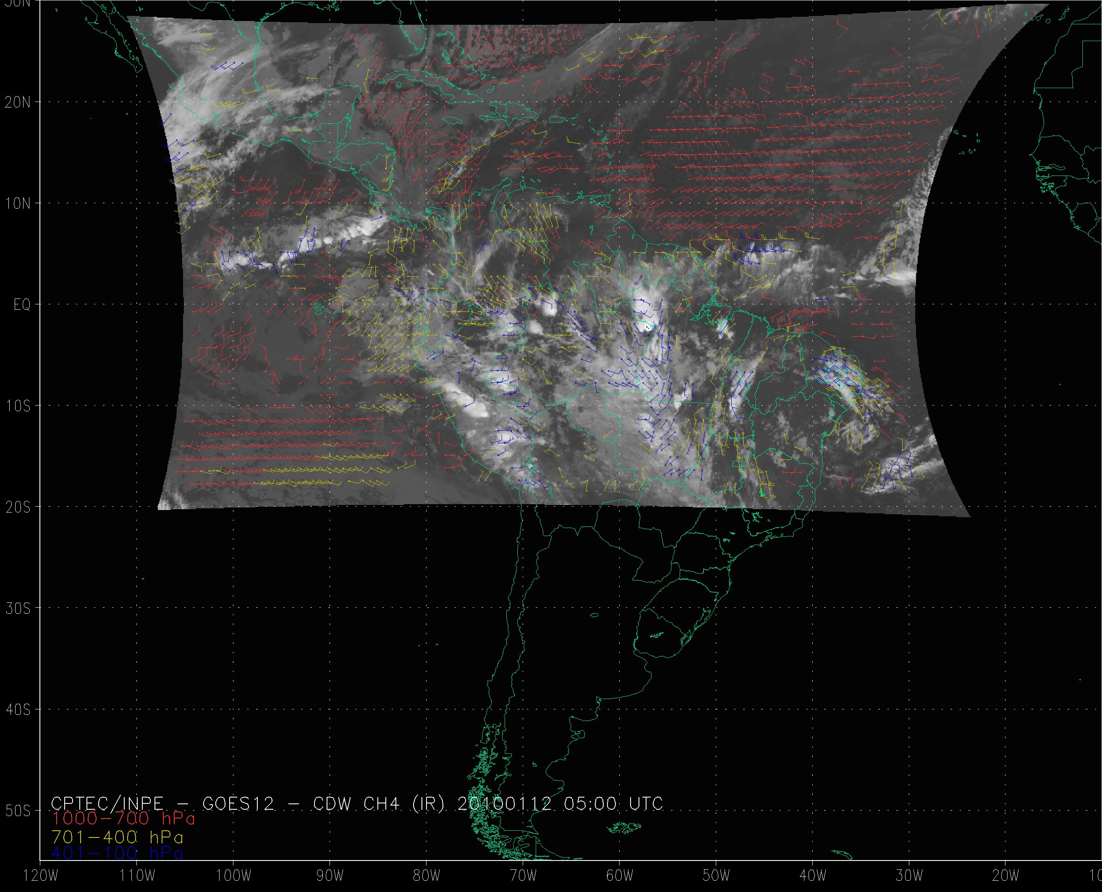Click the 30S latitude axis label

pos(18,608)
